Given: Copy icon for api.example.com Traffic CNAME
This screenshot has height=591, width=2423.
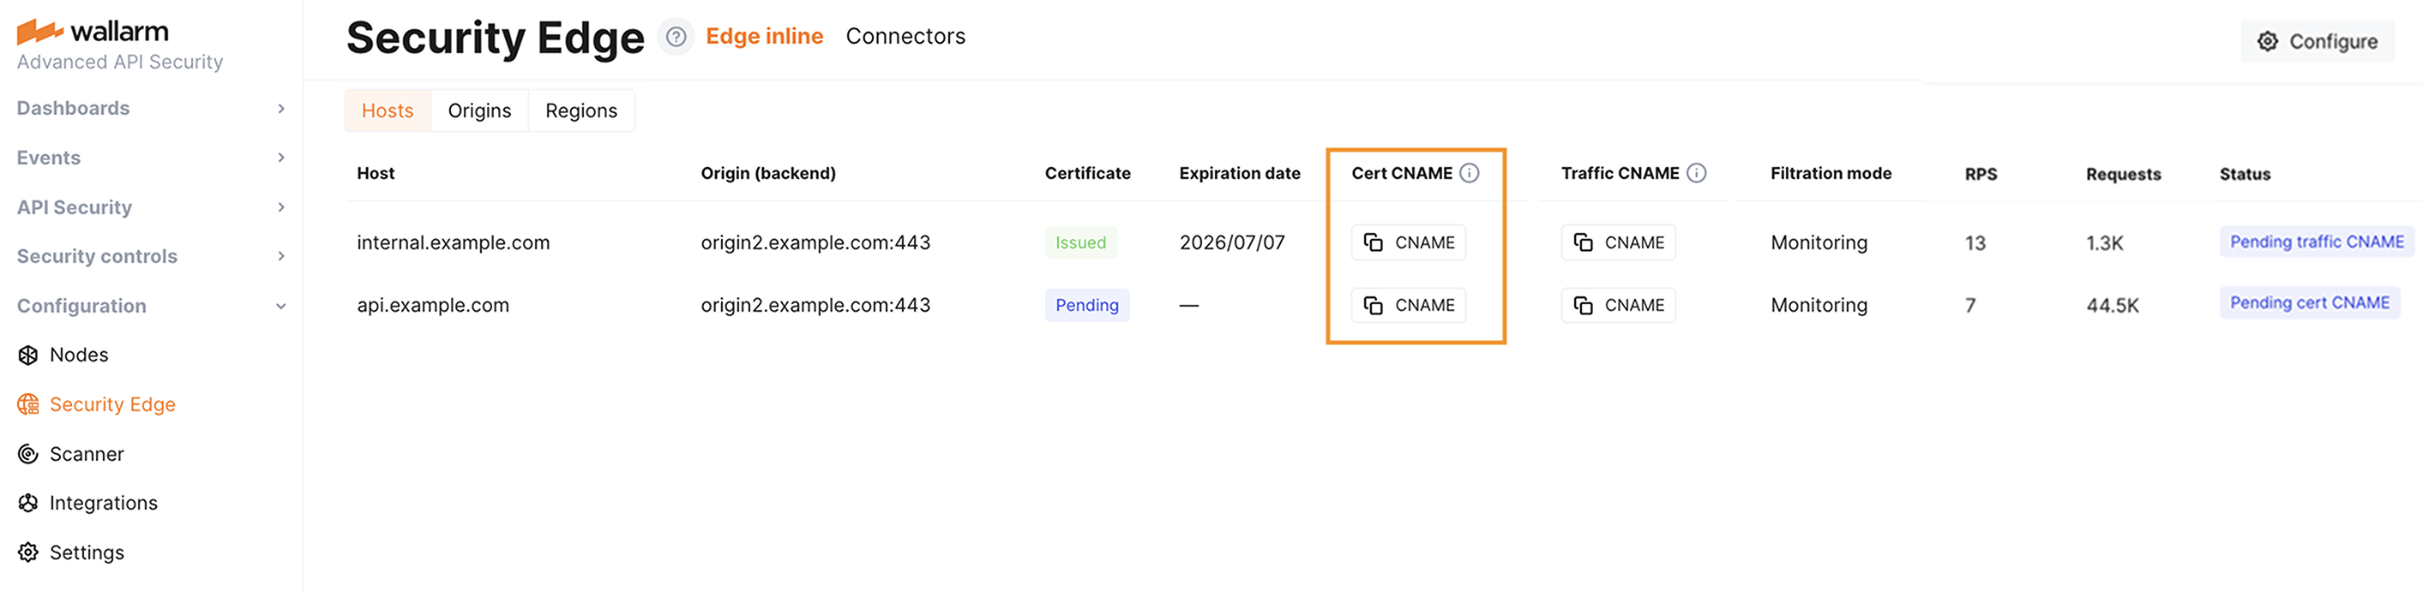Looking at the screenshot, I should coord(1583,306).
